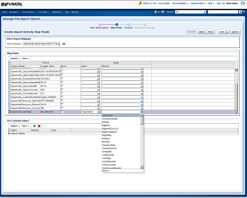The height and width of the screenshot is (198, 247).
Task: Click the Sign Out link
Action: click(221, 3)
